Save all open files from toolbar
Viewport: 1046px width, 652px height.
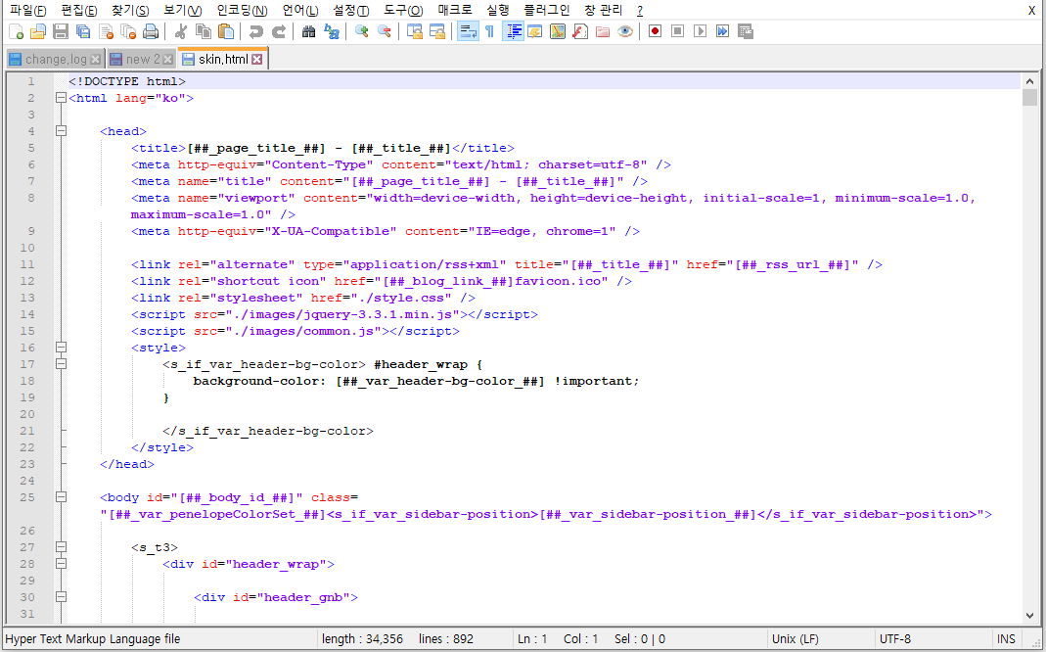(x=83, y=31)
